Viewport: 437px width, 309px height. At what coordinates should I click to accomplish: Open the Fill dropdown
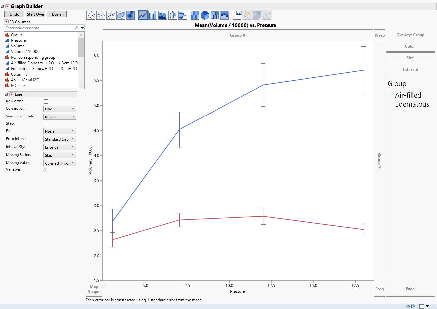(60, 131)
